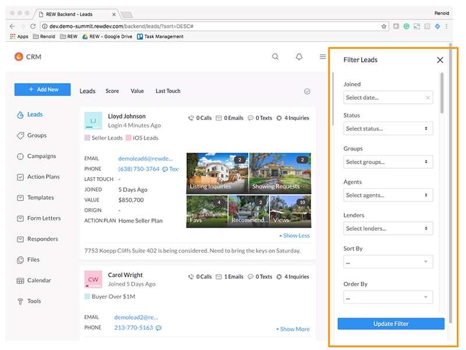The height and width of the screenshot is (350, 466).
Task: Open Tools in the sidebar
Action: pyautogui.click(x=29, y=301)
